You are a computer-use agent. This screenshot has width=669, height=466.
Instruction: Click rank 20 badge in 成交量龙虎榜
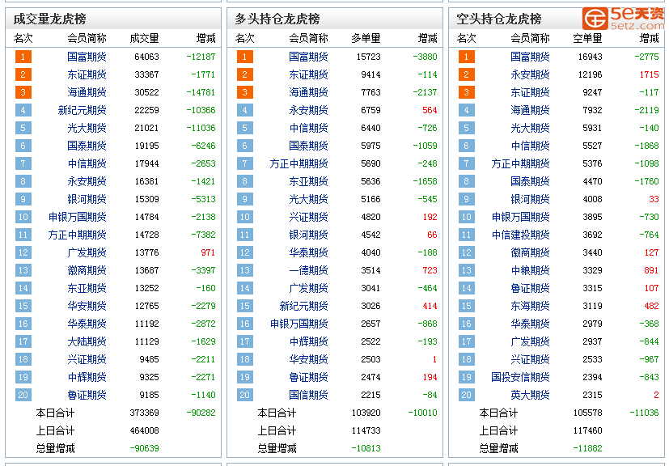23,395
